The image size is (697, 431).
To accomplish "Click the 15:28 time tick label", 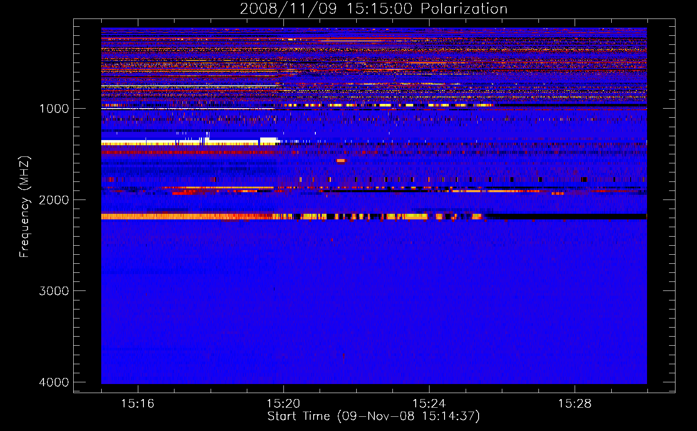I will click(x=575, y=404).
